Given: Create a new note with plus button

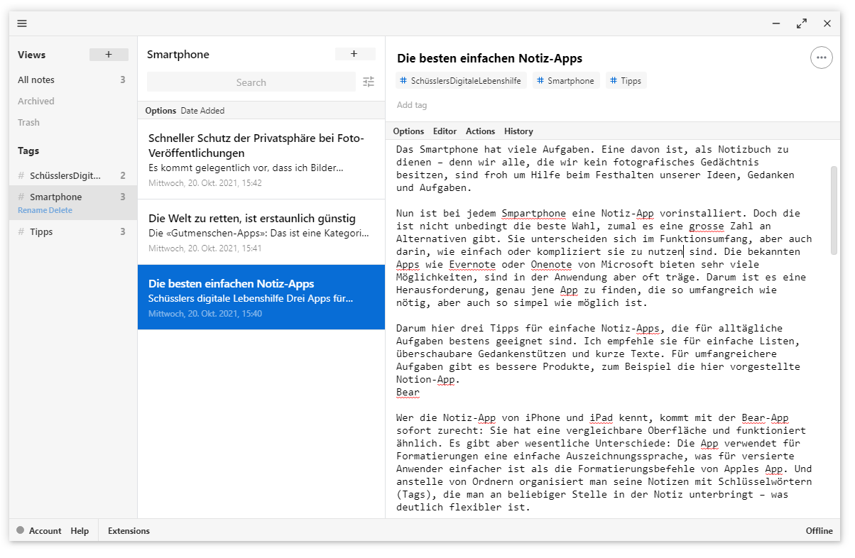Looking at the screenshot, I should coord(355,54).
